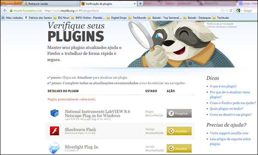The image size is (258, 155).
Task: Open the search engine selector dropdown
Action: [239, 11]
